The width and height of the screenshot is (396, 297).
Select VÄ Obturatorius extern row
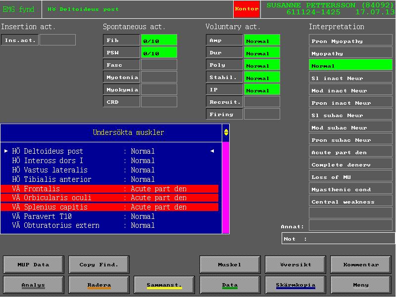point(109,225)
